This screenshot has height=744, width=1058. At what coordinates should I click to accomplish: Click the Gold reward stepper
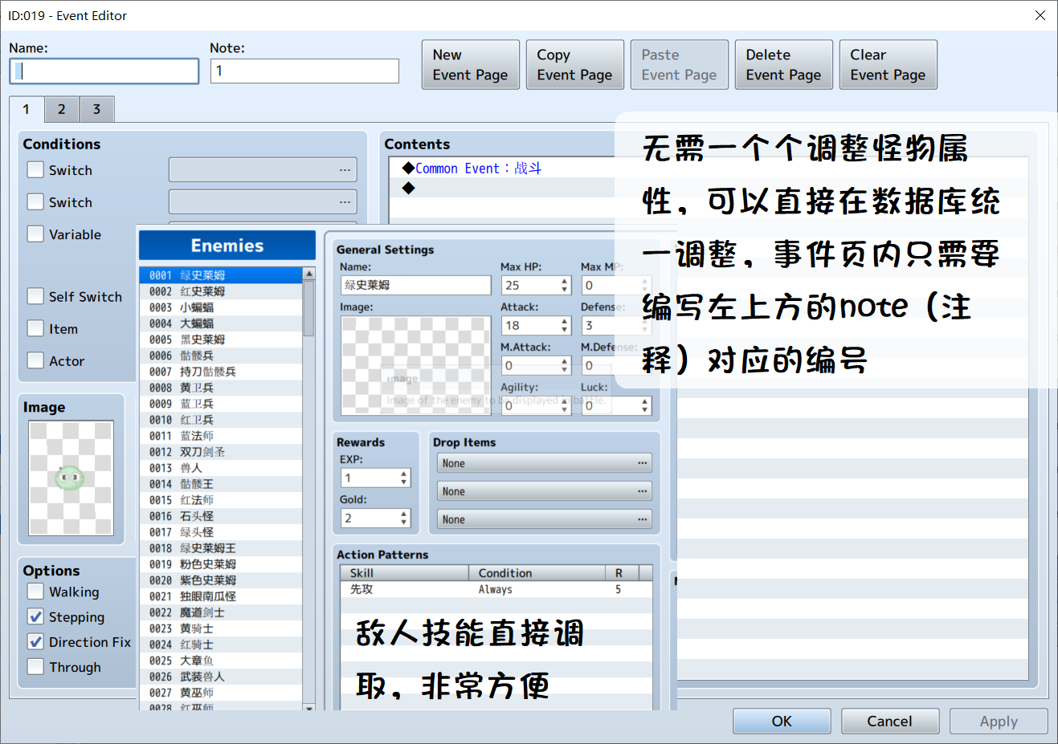[376, 518]
